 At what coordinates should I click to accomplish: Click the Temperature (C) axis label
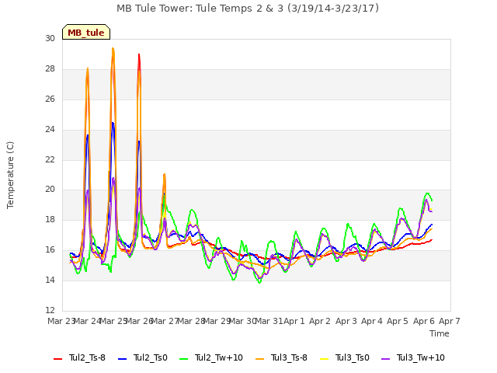(x=10, y=175)
